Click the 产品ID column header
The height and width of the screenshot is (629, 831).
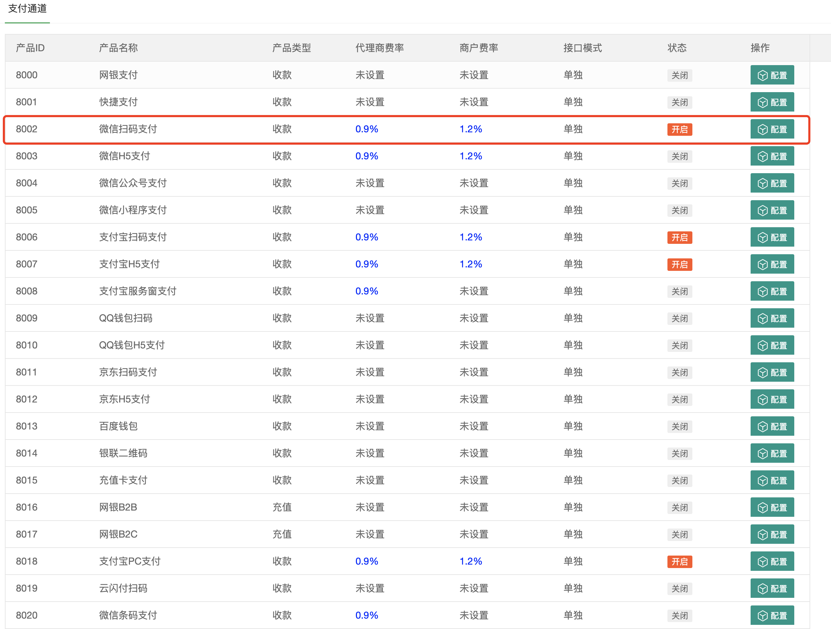[x=30, y=48]
